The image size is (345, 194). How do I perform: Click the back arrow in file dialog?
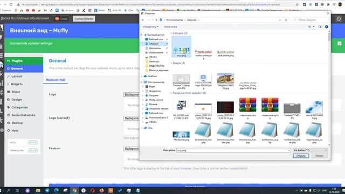[x=143, y=20]
